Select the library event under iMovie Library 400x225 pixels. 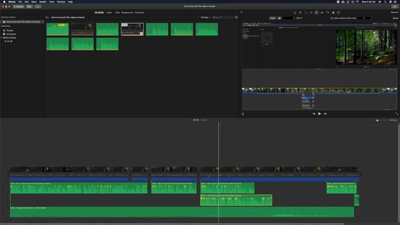pos(8,41)
